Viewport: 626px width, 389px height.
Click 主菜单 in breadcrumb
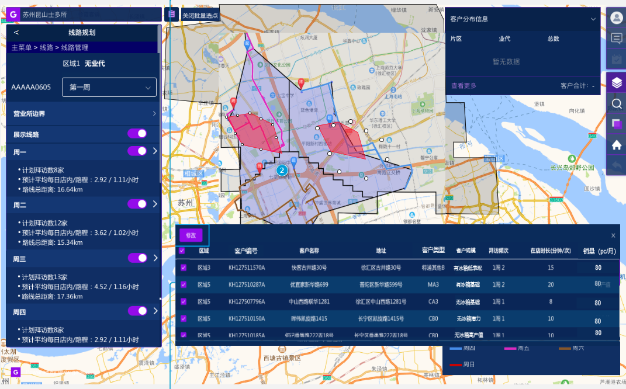[x=22, y=47]
